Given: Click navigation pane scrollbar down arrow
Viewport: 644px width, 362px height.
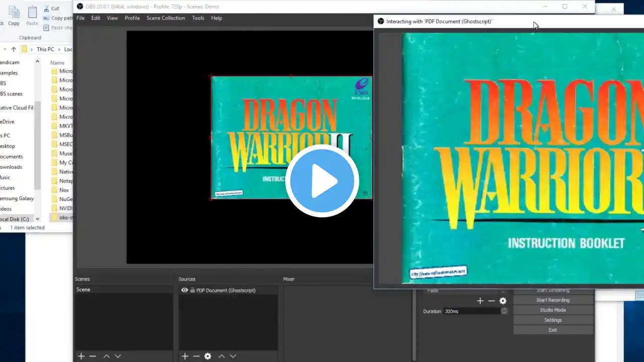Looking at the screenshot, I should point(37,219).
